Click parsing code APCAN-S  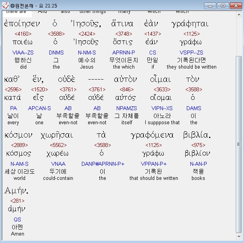pyautogui.click(x=40, y=108)
